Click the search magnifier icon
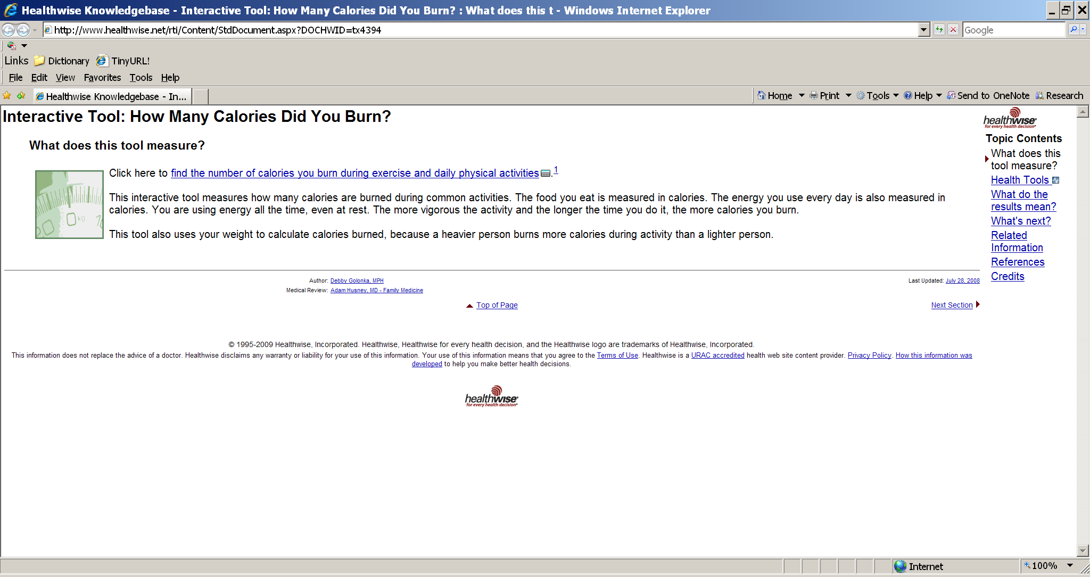1090x577 pixels. click(1074, 30)
